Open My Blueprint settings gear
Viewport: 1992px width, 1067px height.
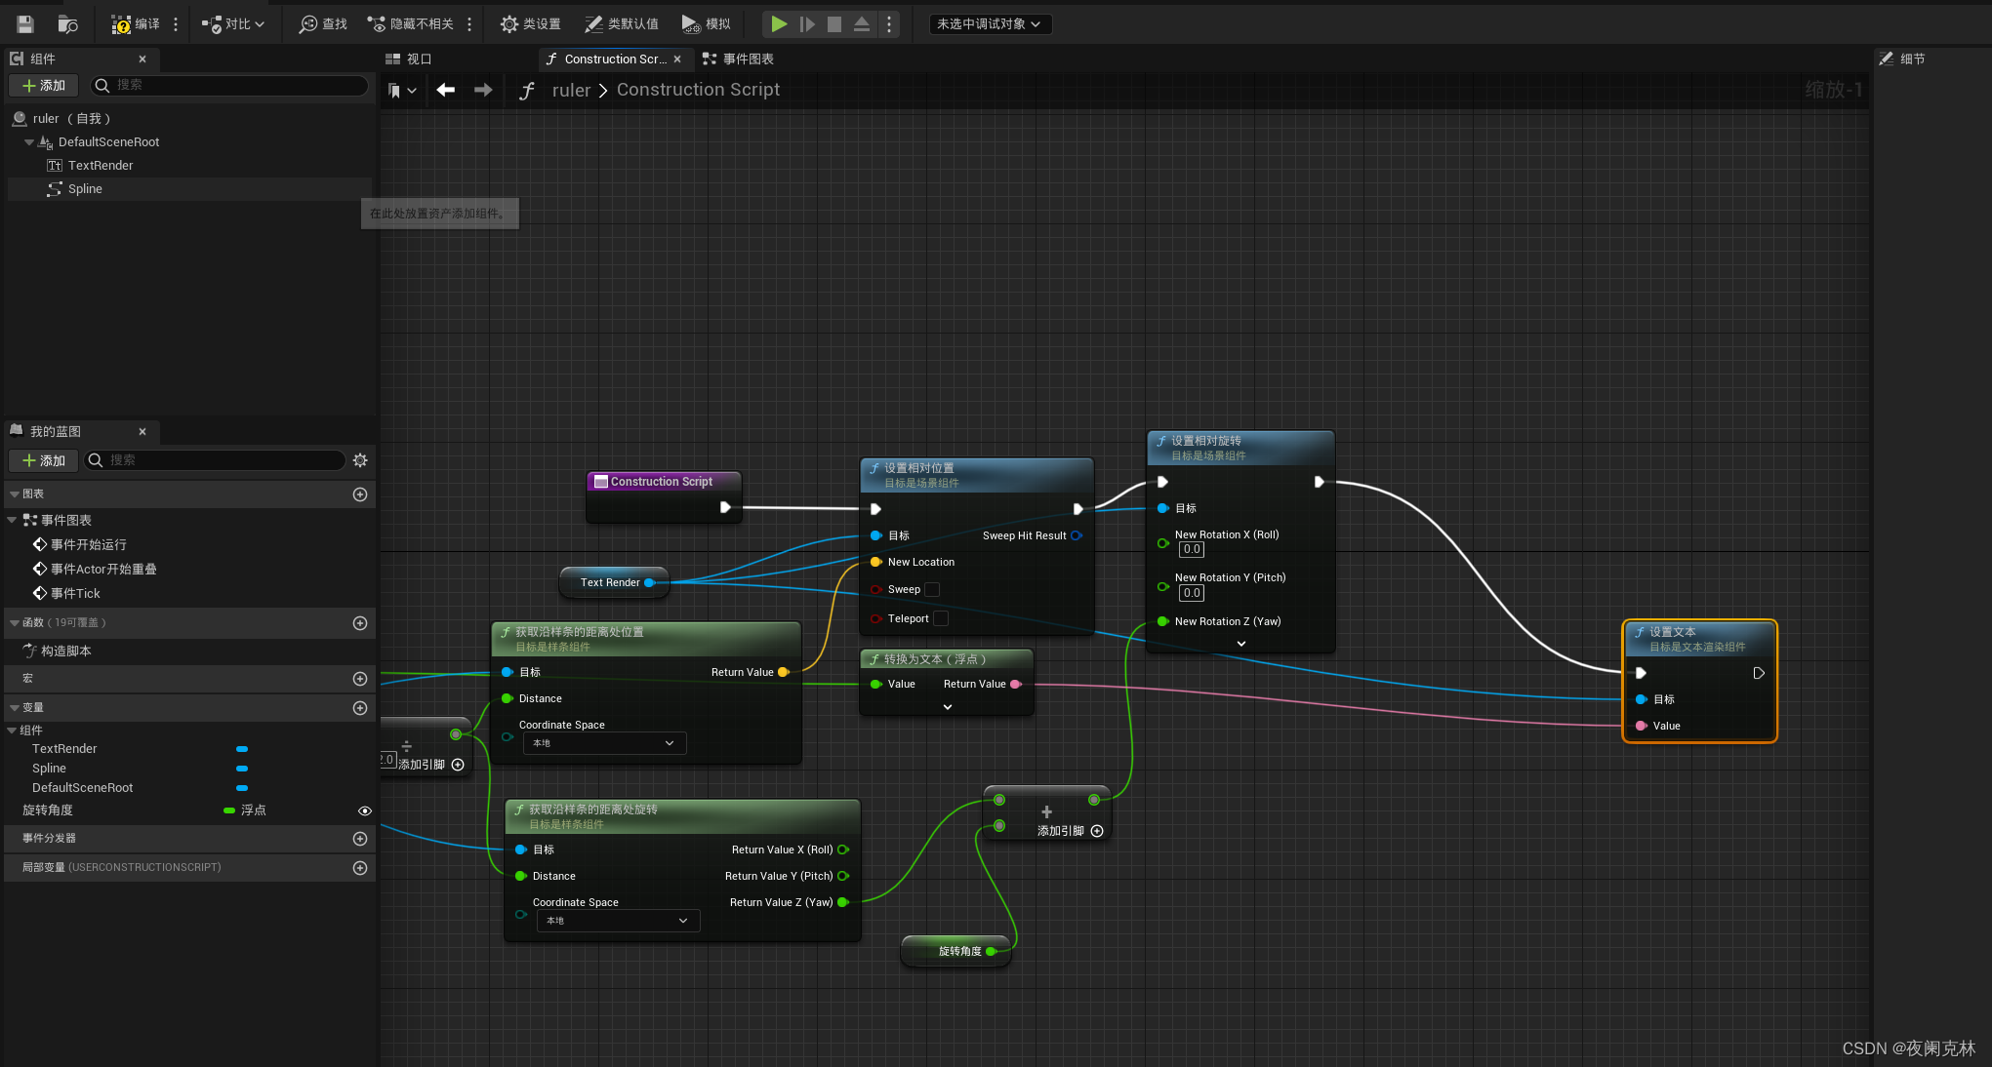[360, 460]
